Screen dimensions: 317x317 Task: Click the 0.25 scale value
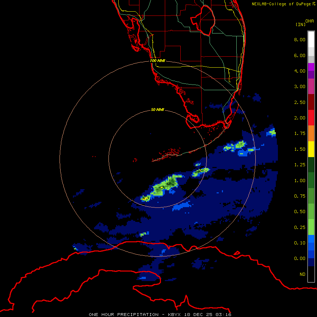click(300, 228)
